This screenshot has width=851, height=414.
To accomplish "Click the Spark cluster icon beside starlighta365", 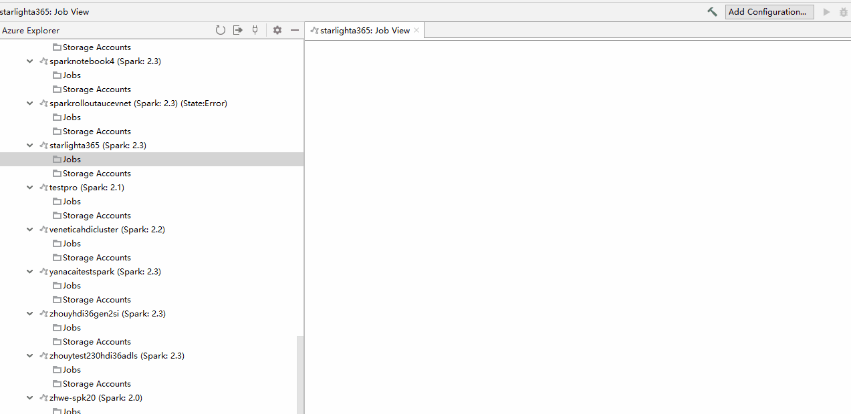I will 42,145.
